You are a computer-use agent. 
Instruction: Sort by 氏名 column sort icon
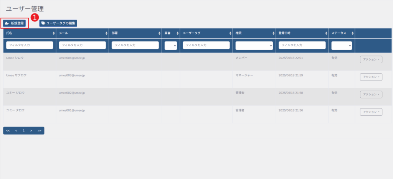54,33
